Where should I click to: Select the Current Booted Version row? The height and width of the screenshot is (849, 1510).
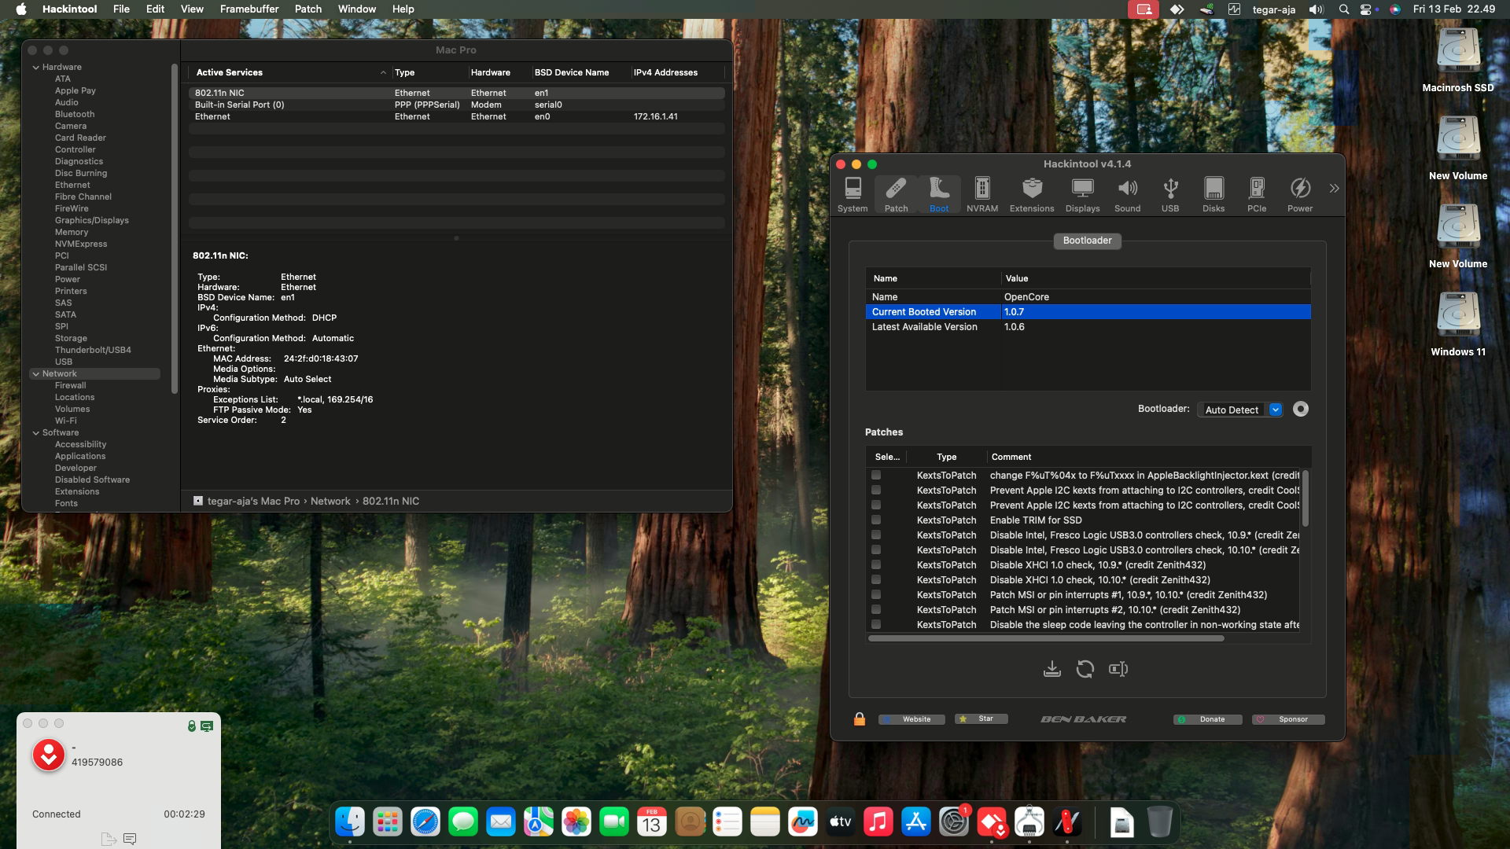pos(1088,312)
